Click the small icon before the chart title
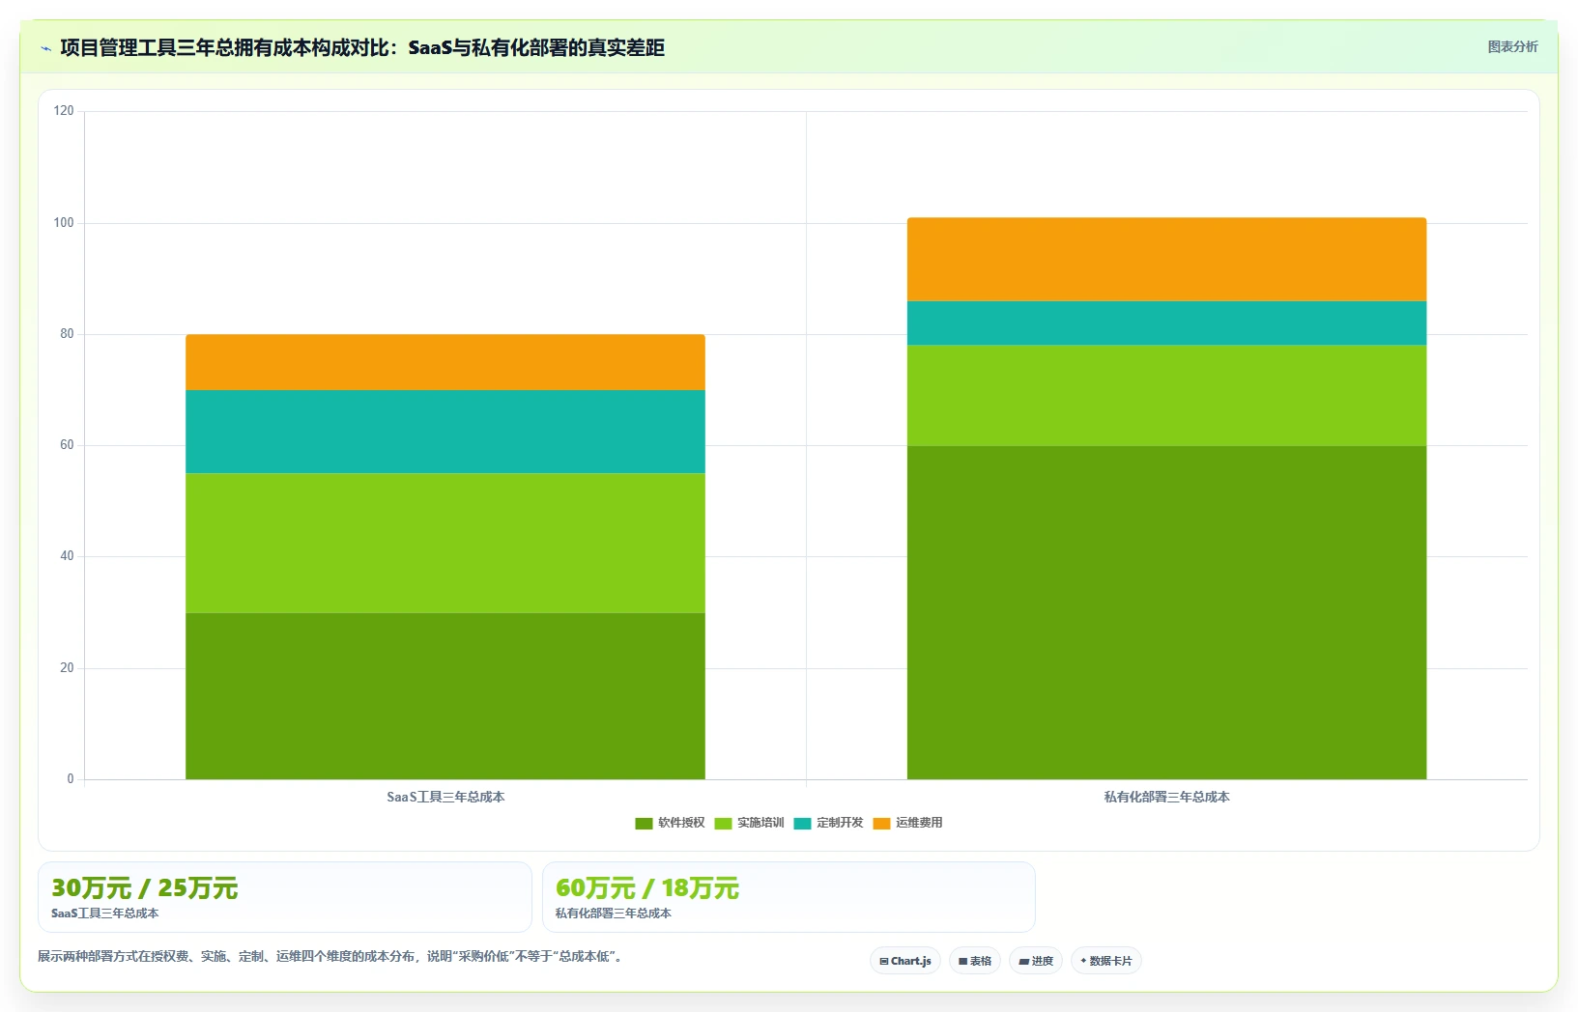 [45, 48]
